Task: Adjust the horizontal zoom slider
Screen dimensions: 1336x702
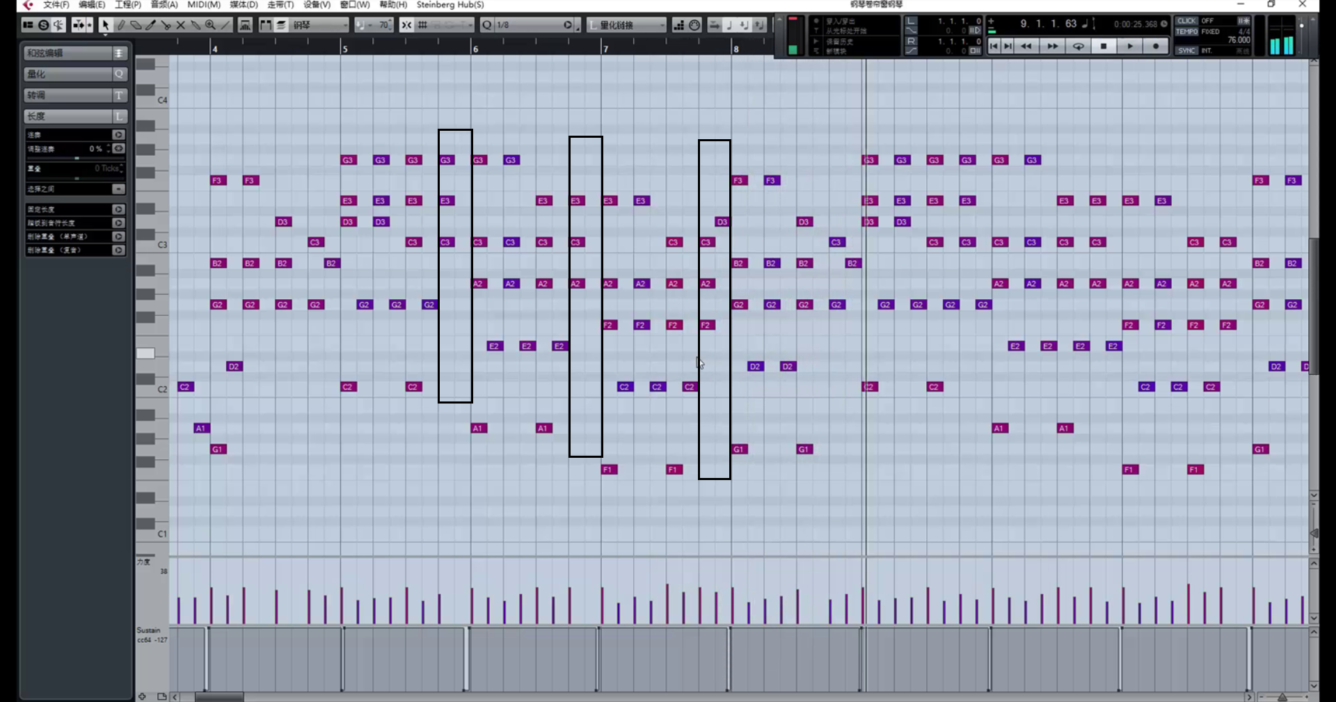Action: 1282,697
